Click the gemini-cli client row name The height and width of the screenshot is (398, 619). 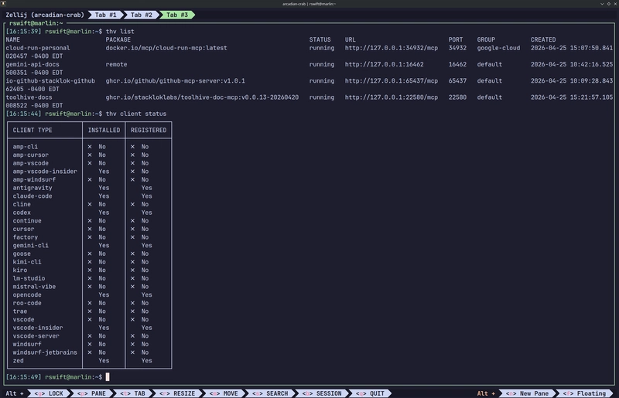click(x=30, y=245)
